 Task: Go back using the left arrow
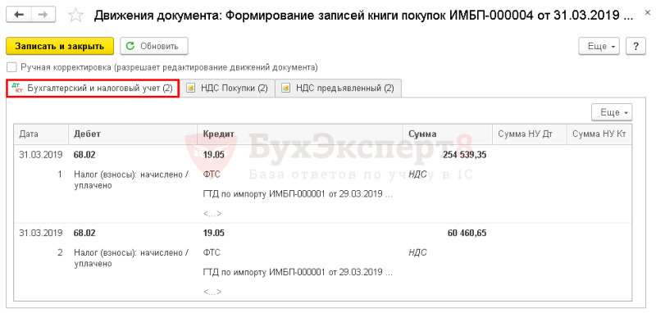pyautogui.click(x=19, y=15)
